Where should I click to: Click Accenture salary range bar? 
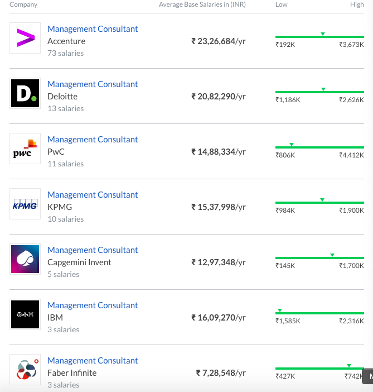319,37
